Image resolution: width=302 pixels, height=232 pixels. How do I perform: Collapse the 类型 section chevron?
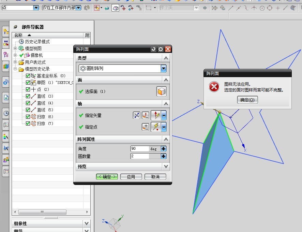point(166,58)
